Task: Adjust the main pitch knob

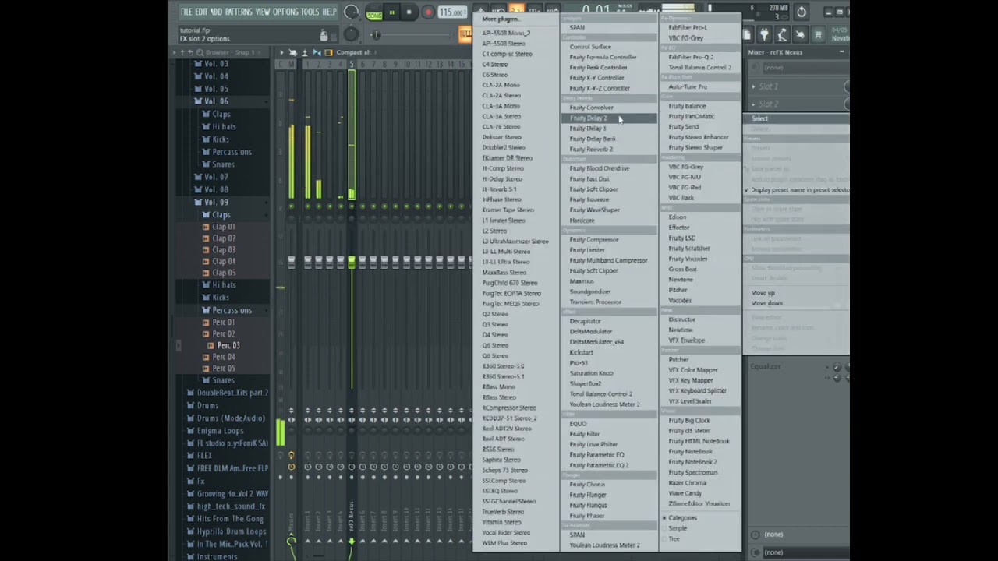Action: pos(351,34)
